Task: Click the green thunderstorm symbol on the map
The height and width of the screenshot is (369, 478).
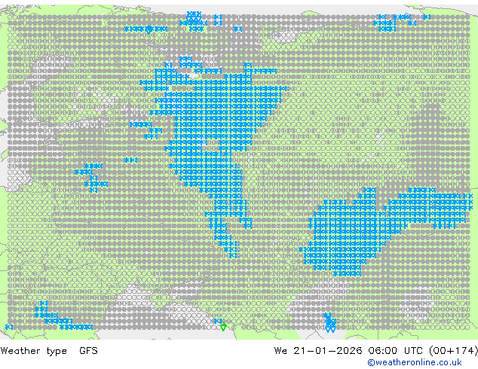Action: [x=223, y=327]
